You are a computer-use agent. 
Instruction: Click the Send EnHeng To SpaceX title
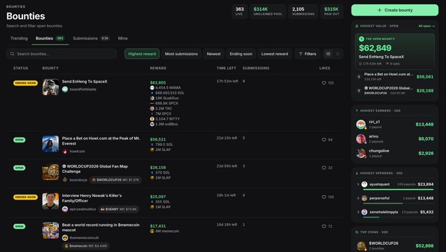85,81
